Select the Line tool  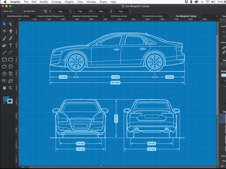pyautogui.click(x=4, y=52)
